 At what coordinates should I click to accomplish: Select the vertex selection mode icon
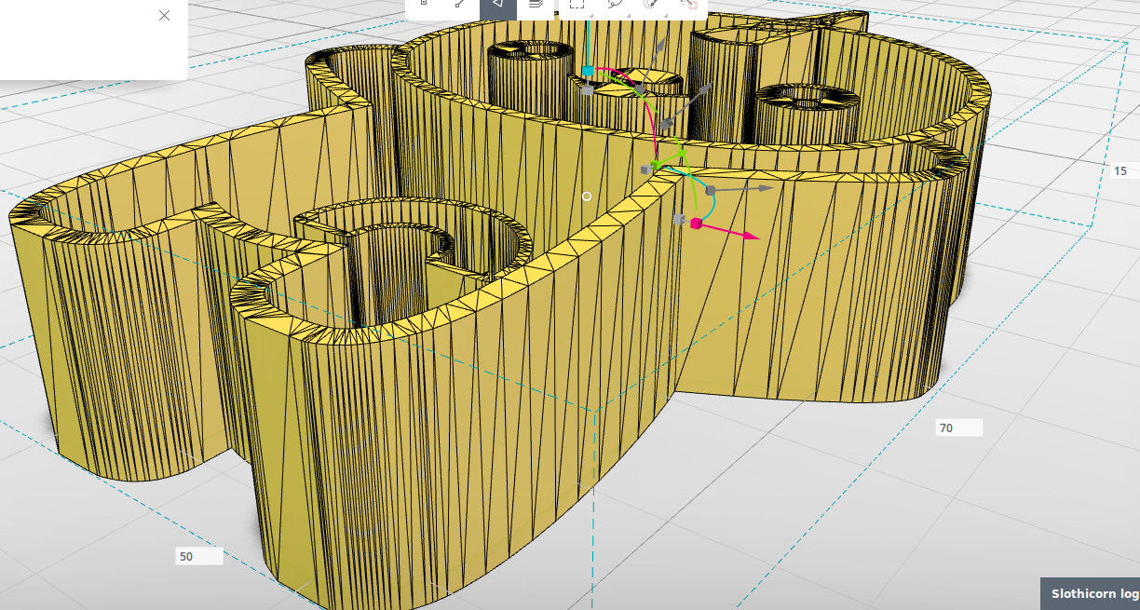click(x=424, y=3)
